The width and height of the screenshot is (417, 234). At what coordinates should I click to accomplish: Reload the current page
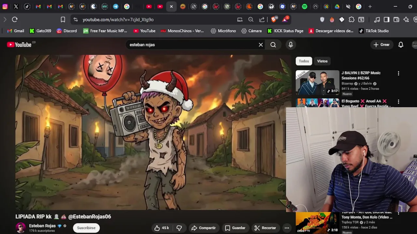15,19
